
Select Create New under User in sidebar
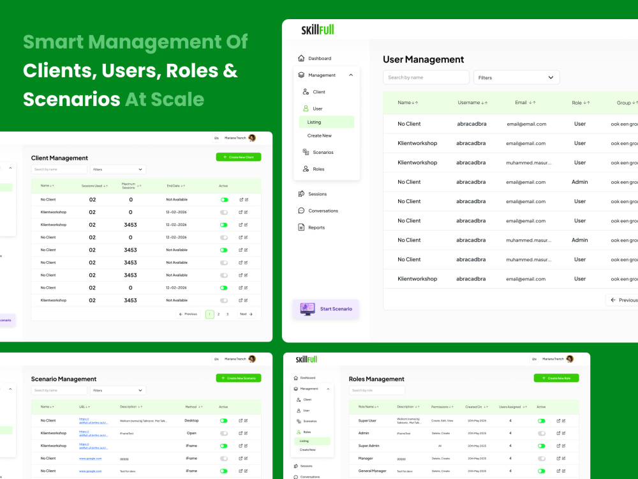(x=320, y=135)
